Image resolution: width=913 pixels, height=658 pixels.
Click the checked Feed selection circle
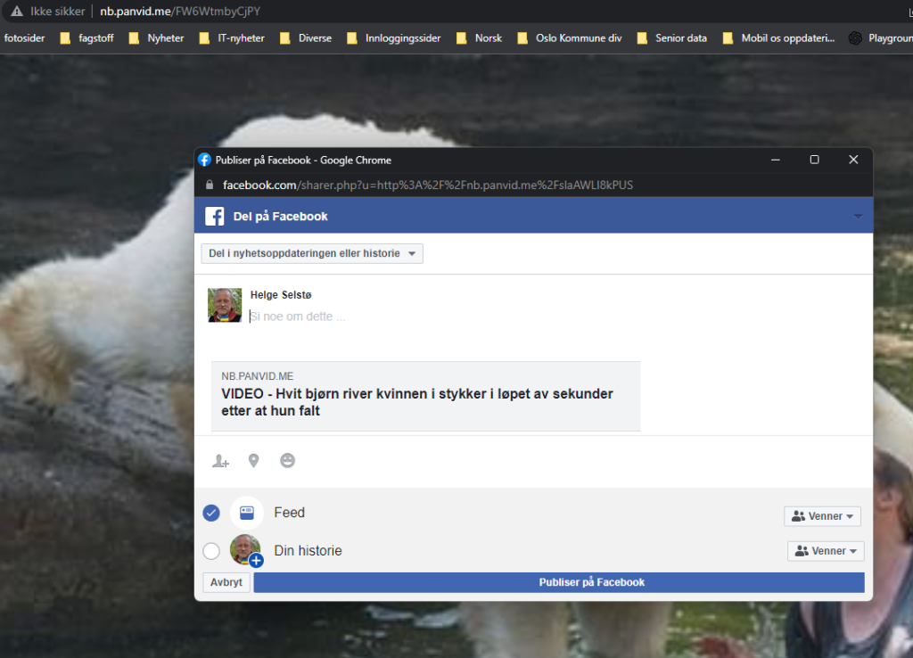coord(211,513)
